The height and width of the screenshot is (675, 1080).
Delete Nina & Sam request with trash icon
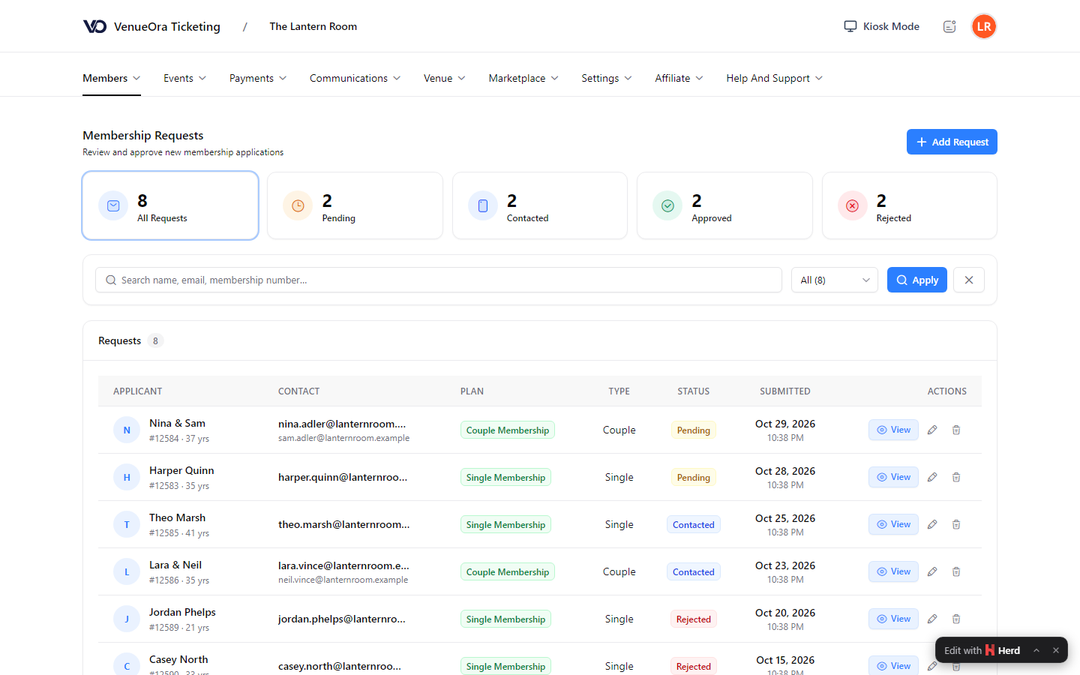(956, 430)
